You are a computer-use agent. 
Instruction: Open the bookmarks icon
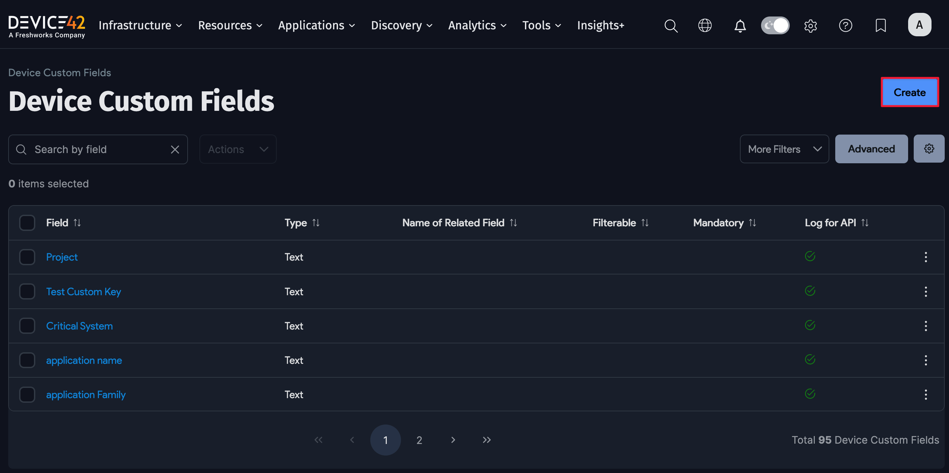tap(880, 25)
